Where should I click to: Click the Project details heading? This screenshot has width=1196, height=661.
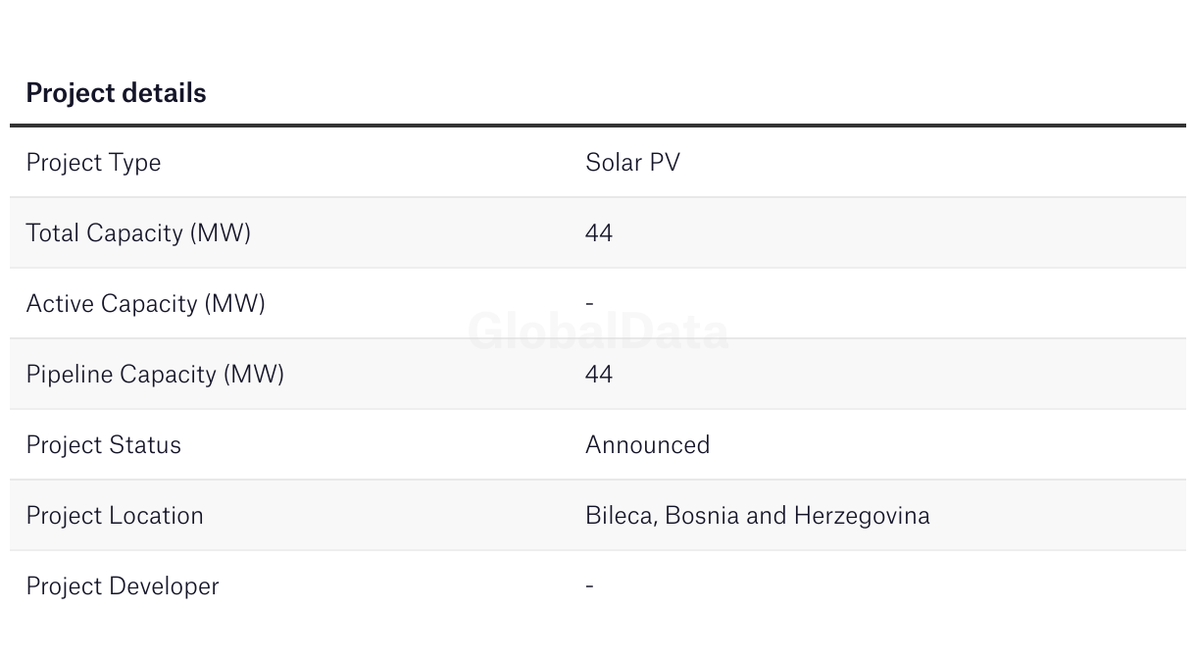click(x=116, y=93)
